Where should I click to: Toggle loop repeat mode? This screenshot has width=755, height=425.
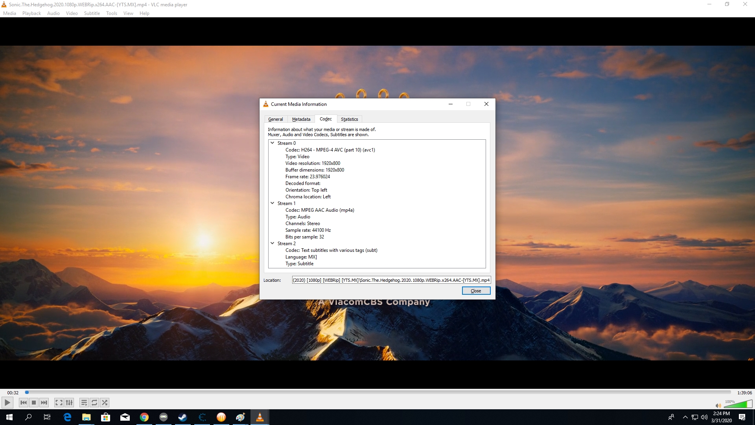[x=94, y=403]
